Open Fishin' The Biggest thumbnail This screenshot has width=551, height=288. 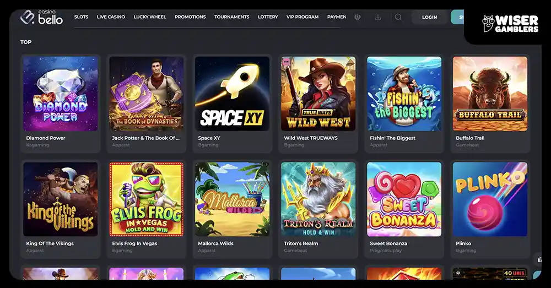coord(404,94)
